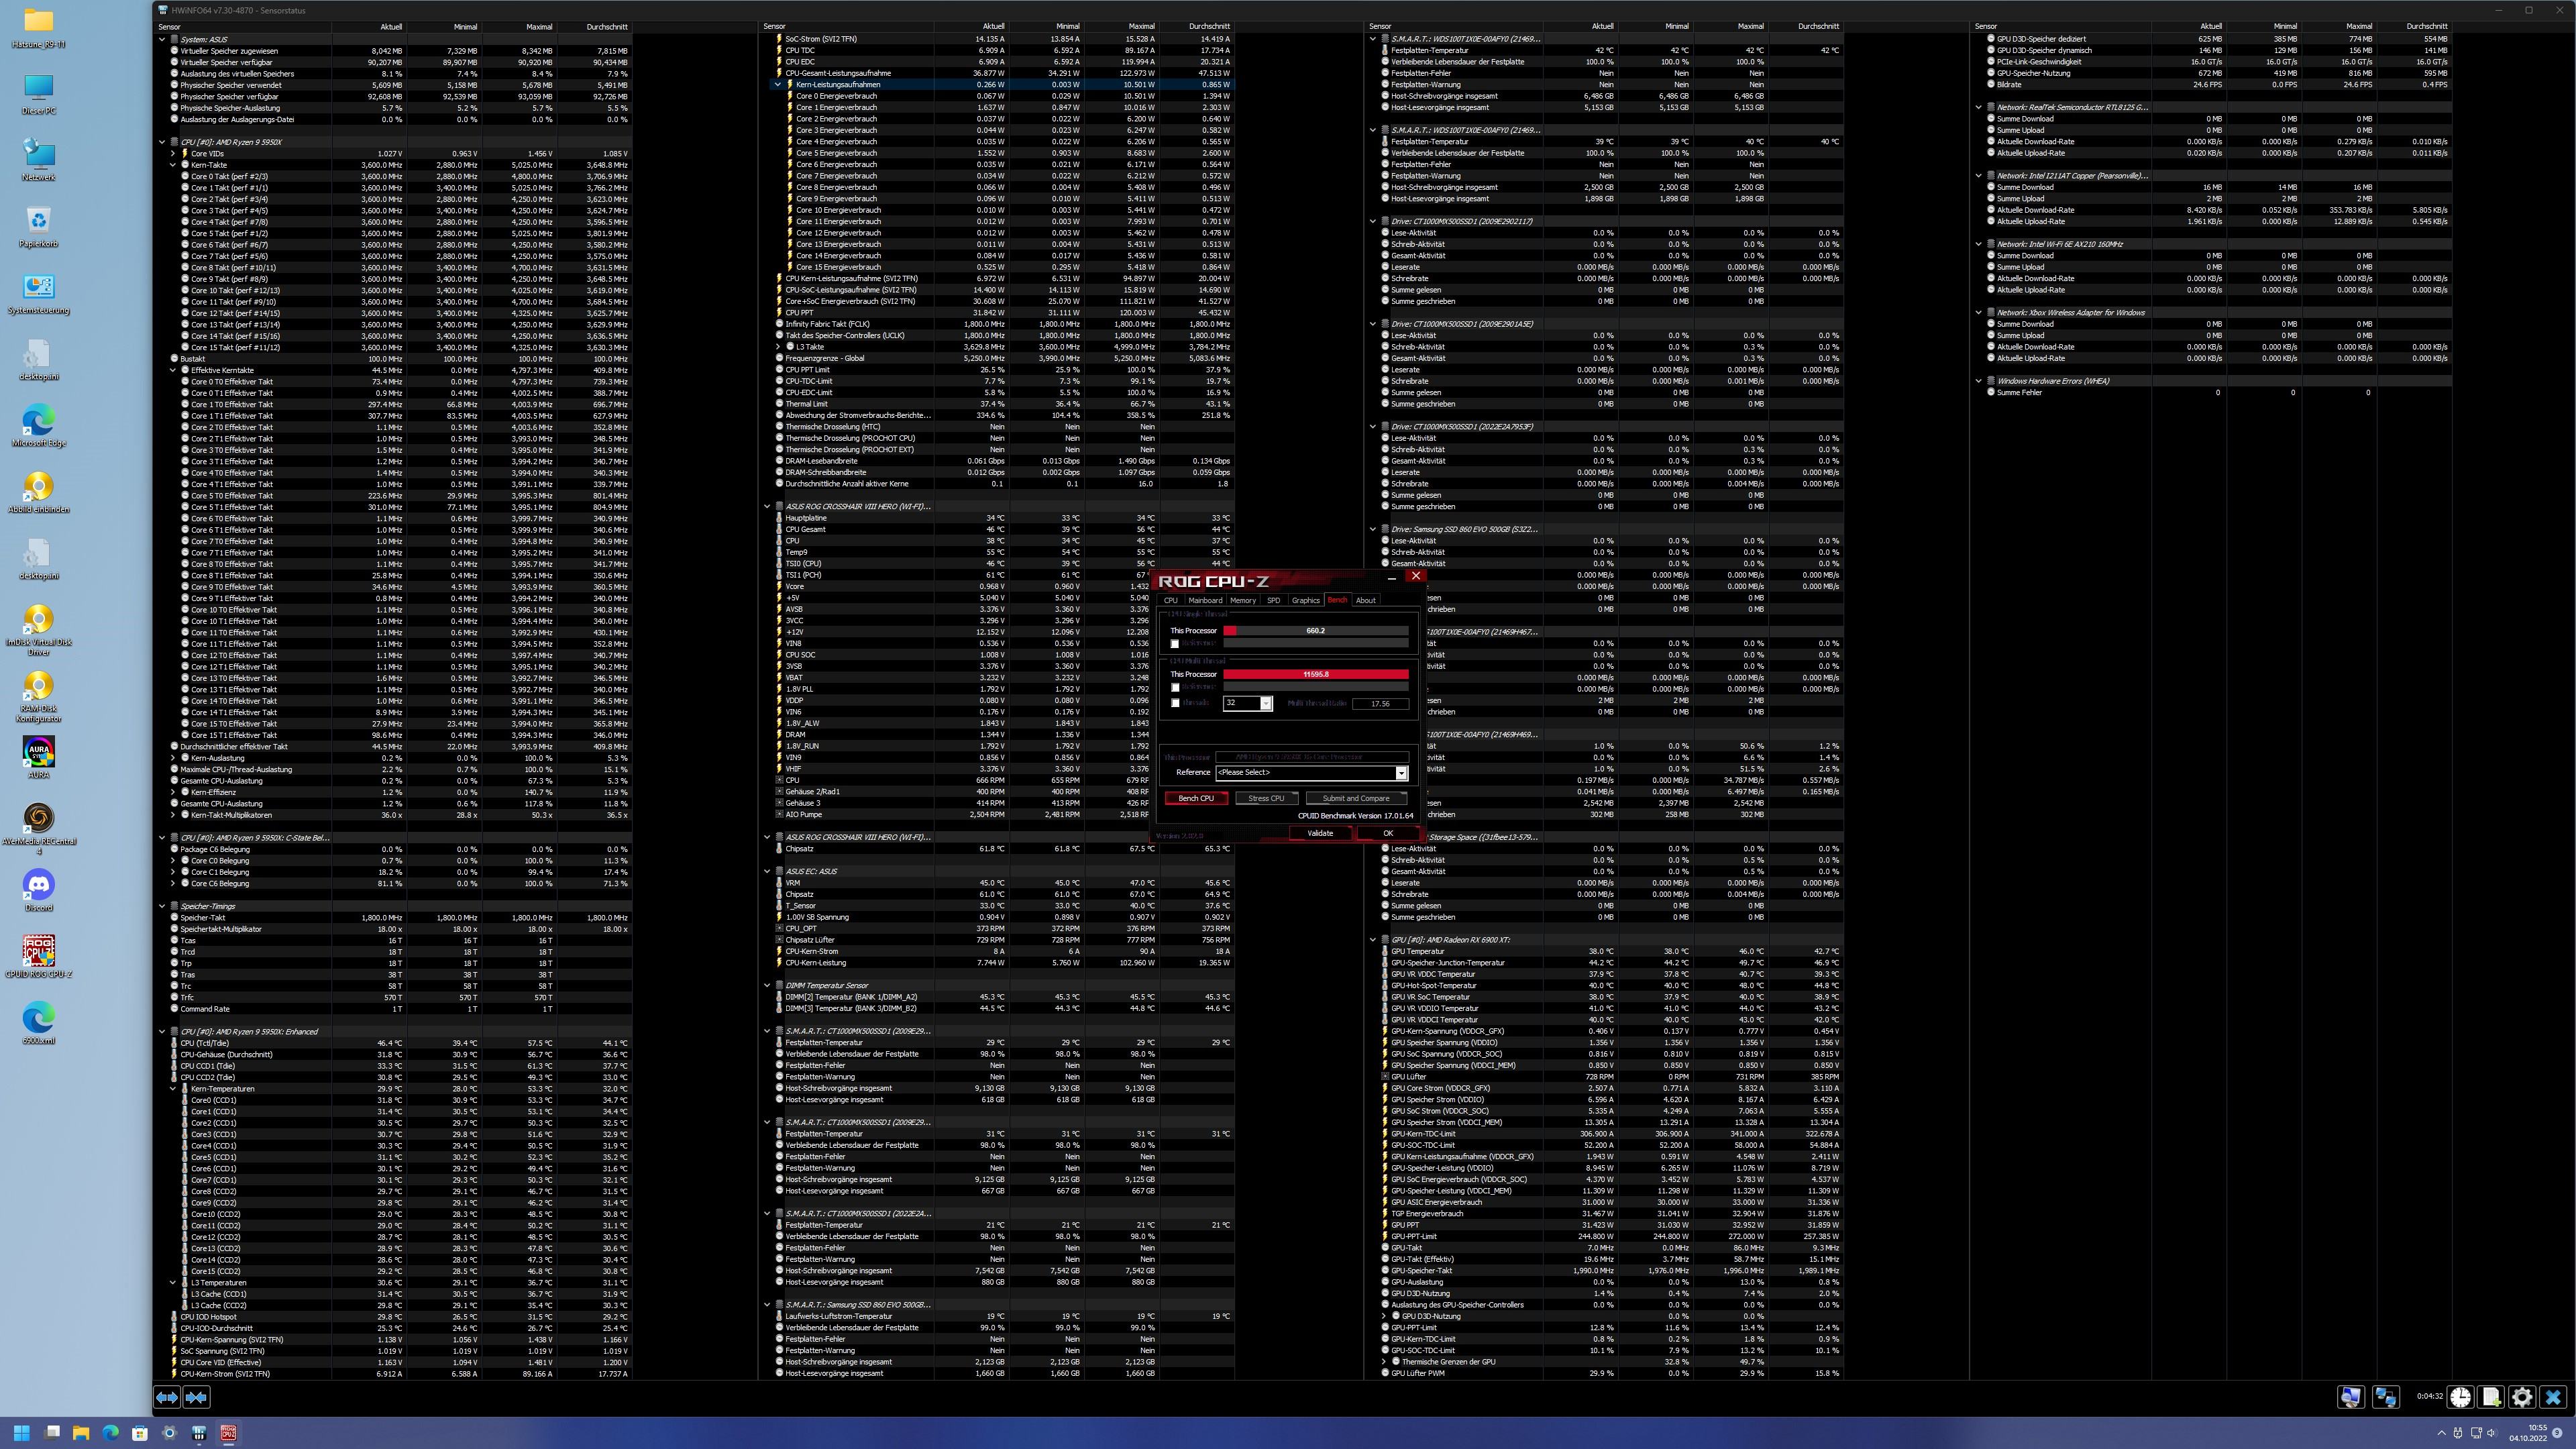Viewport: 2576px width, 1449px height.
Task: Collapse the System: ASUS sensor group
Action: [162, 39]
